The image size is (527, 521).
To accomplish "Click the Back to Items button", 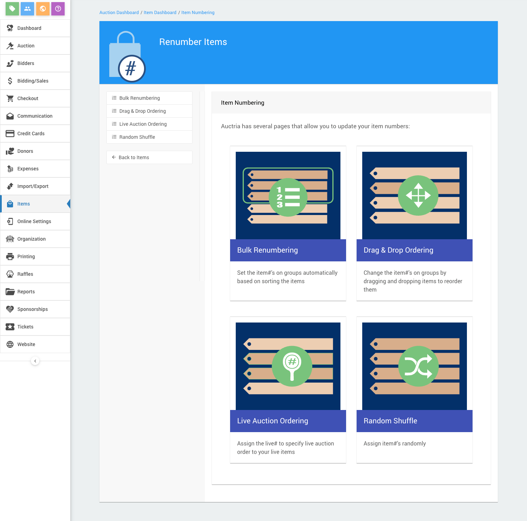I will [x=134, y=157].
